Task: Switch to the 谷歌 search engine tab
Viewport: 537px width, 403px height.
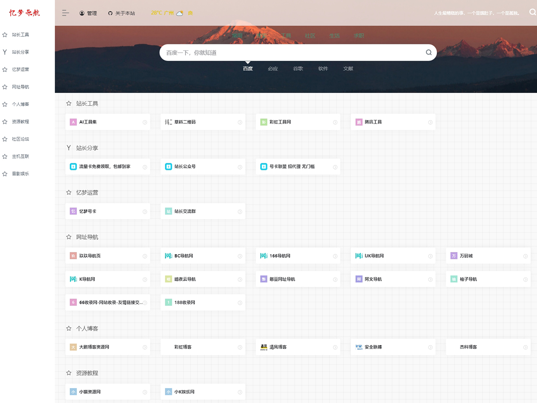Action: point(298,68)
